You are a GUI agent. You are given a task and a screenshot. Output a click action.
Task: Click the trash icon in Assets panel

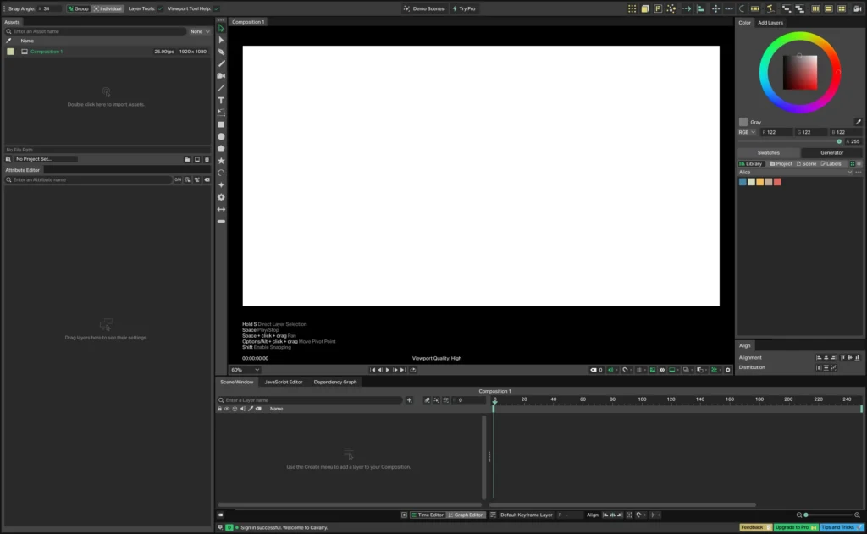(x=207, y=159)
